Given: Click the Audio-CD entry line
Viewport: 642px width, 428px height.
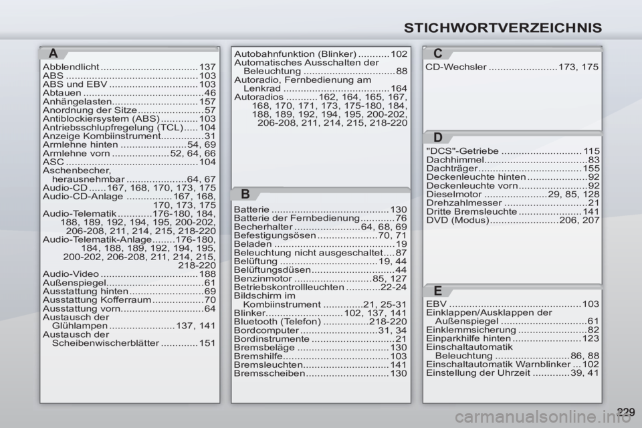Looking at the screenshot, I should [129, 188].
